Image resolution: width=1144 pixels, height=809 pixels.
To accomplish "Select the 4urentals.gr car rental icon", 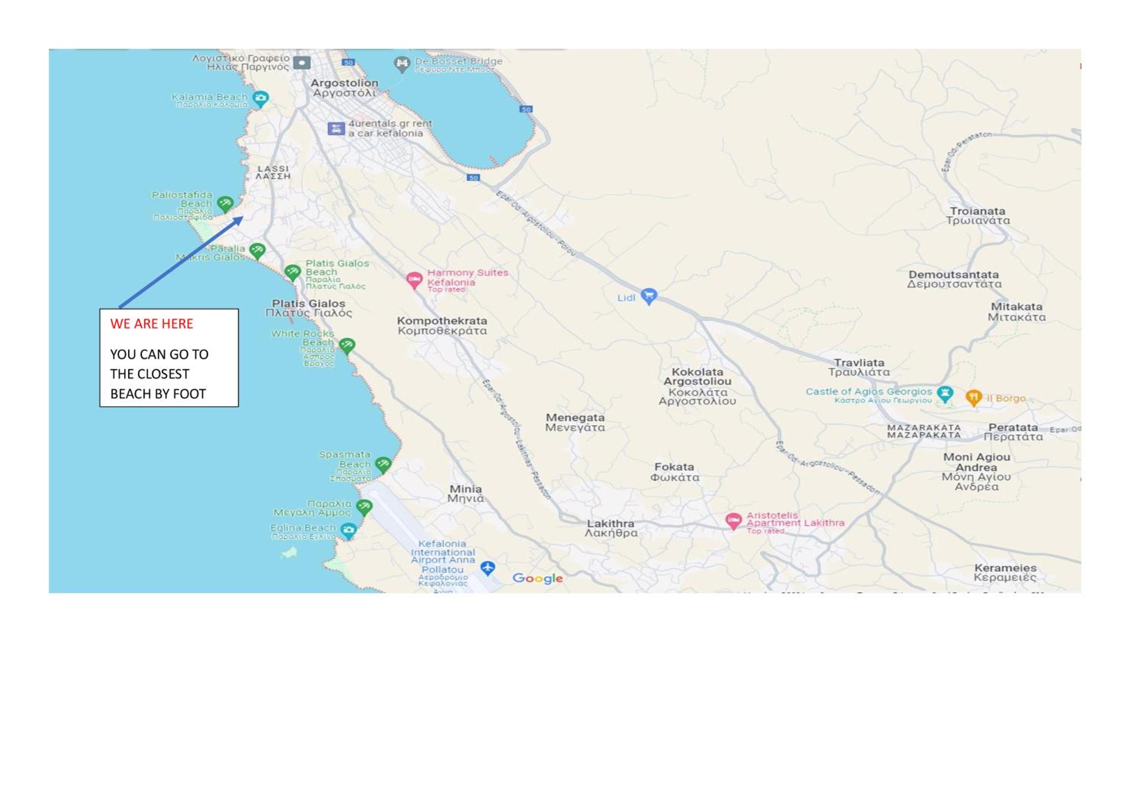I will click(336, 128).
